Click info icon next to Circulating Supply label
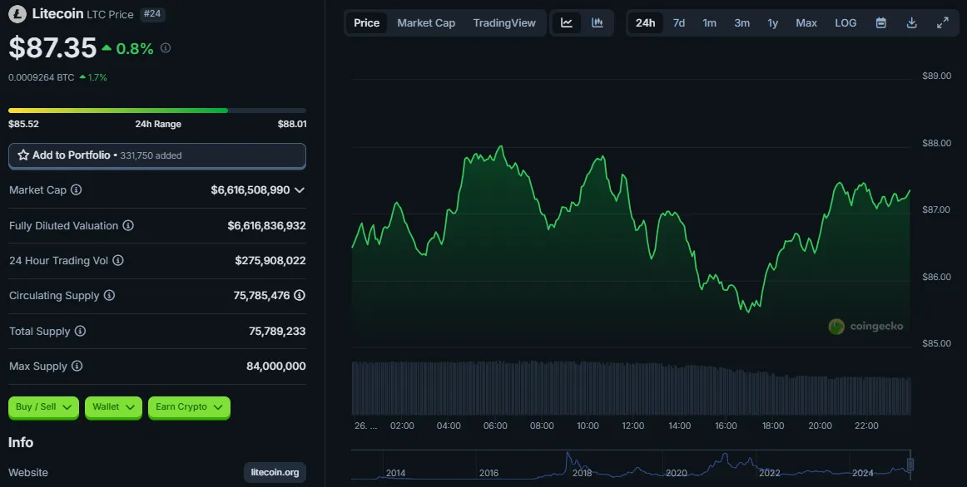967x487 pixels. [109, 296]
